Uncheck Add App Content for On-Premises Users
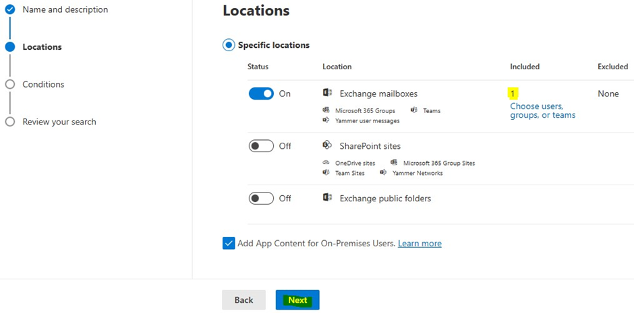The image size is (634, 313). click(x=229, y=244)
